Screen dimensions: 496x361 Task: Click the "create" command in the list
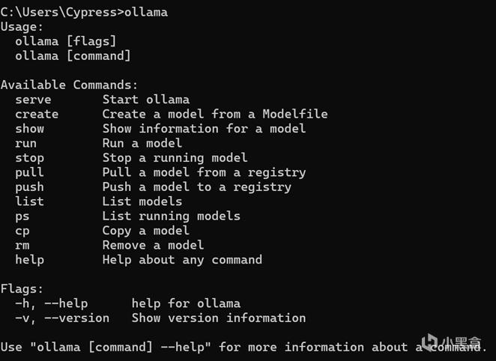tap(37, 114)
